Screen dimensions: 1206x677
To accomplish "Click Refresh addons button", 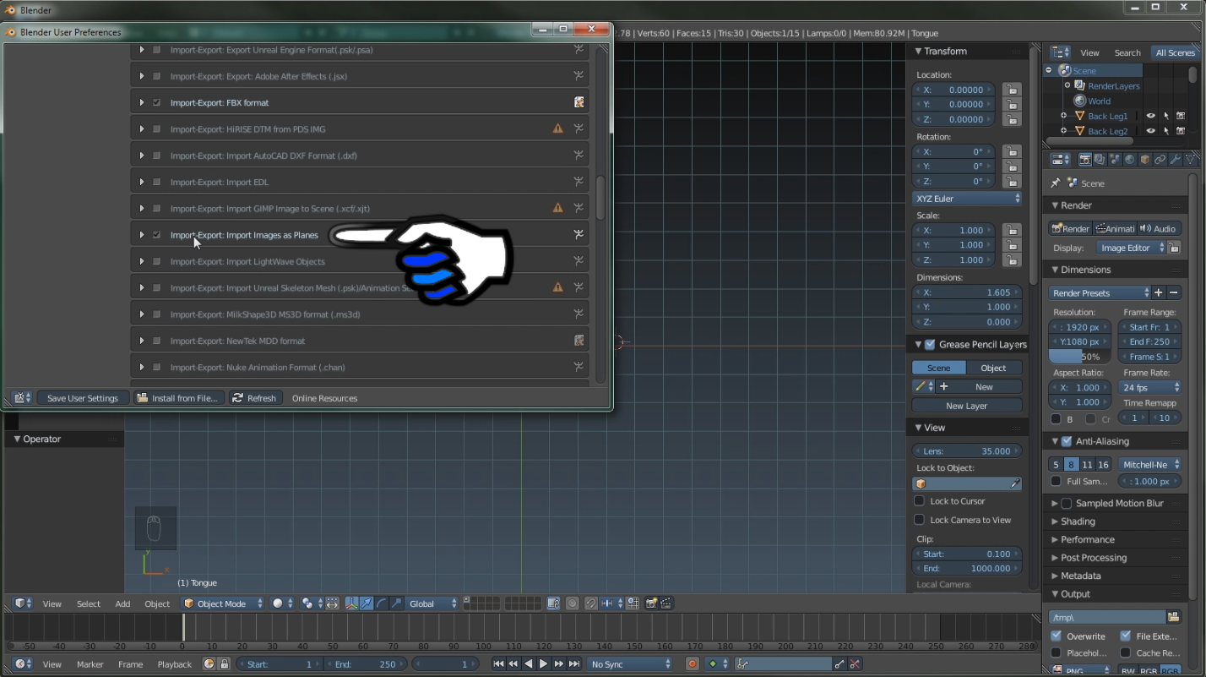I will (x=254, y=398).
